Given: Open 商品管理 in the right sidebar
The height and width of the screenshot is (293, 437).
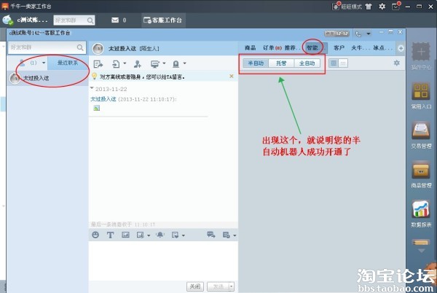Looking at the screenshot, I should [420, 173].
